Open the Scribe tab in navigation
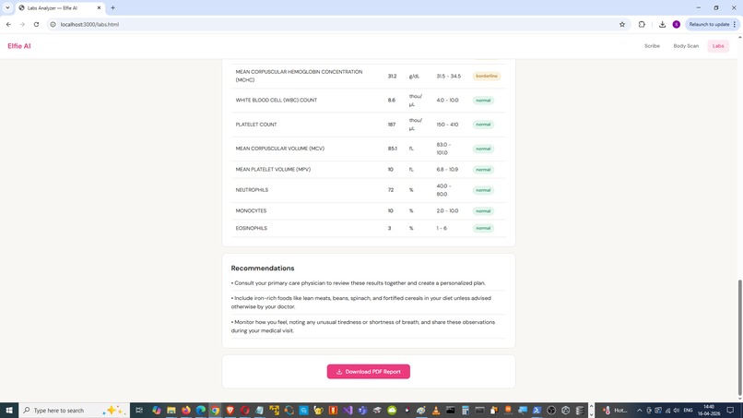Screen dimensions: 743x418 click(652, 46)
